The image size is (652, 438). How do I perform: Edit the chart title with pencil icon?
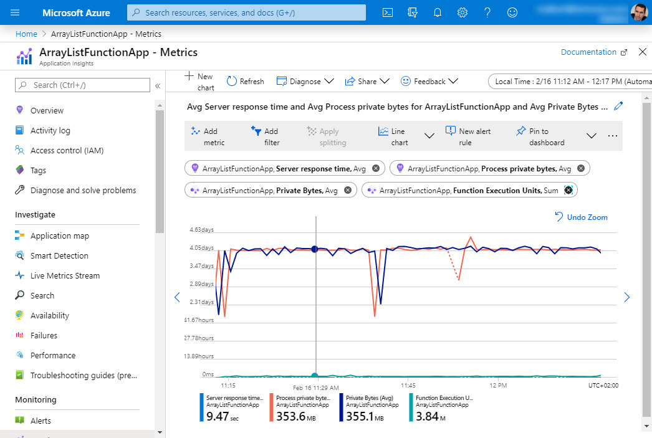618,107
